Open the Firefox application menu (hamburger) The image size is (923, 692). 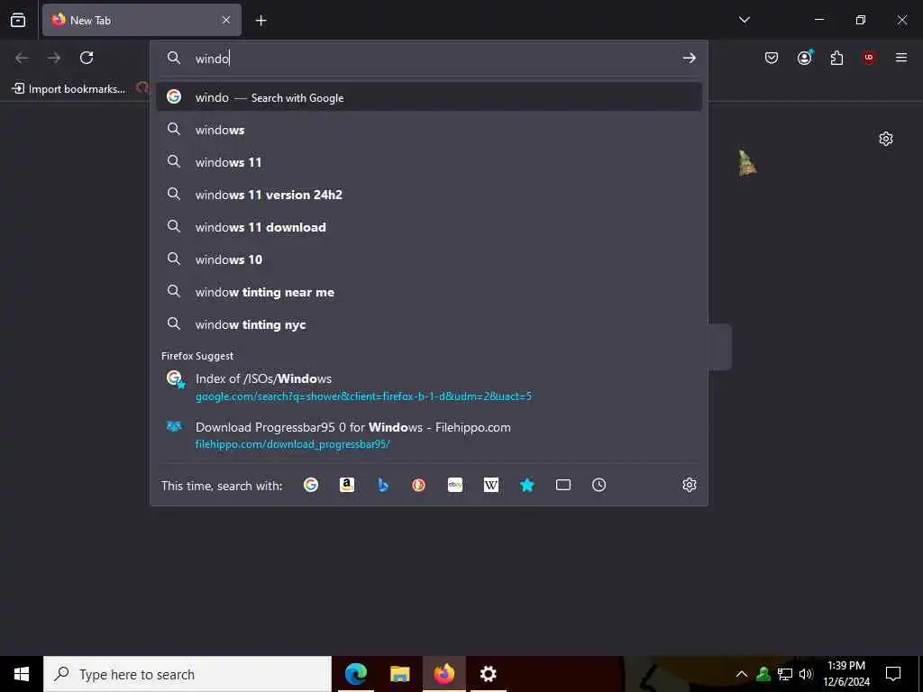pos(901,58)
